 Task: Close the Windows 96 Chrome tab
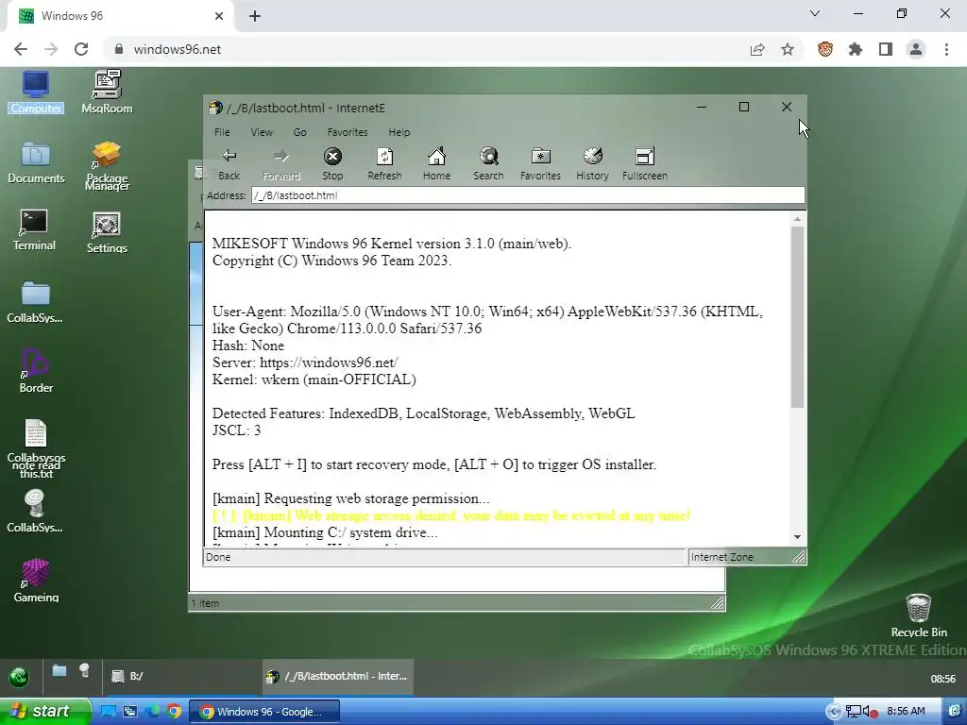(219, 16)
